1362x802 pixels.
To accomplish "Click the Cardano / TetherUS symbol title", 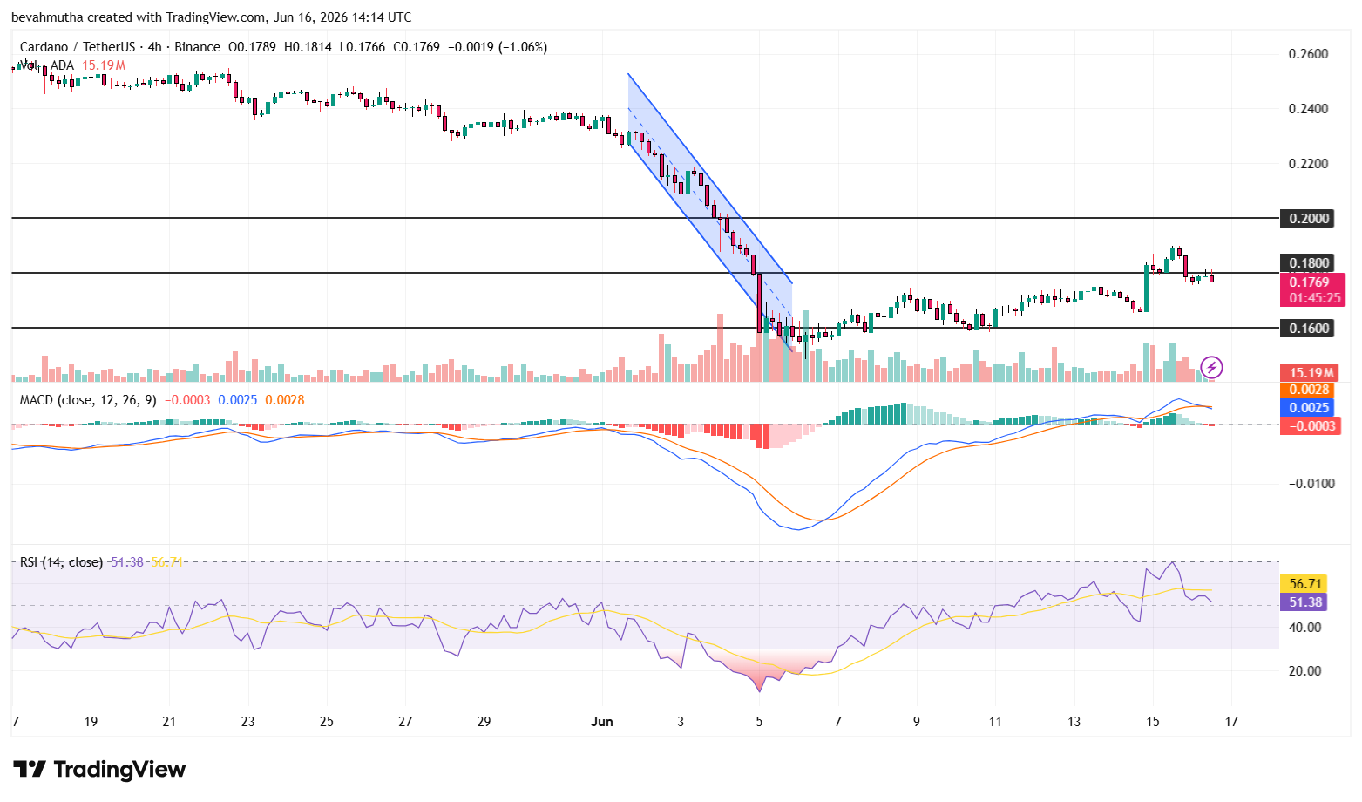I will tap(79, 47).
